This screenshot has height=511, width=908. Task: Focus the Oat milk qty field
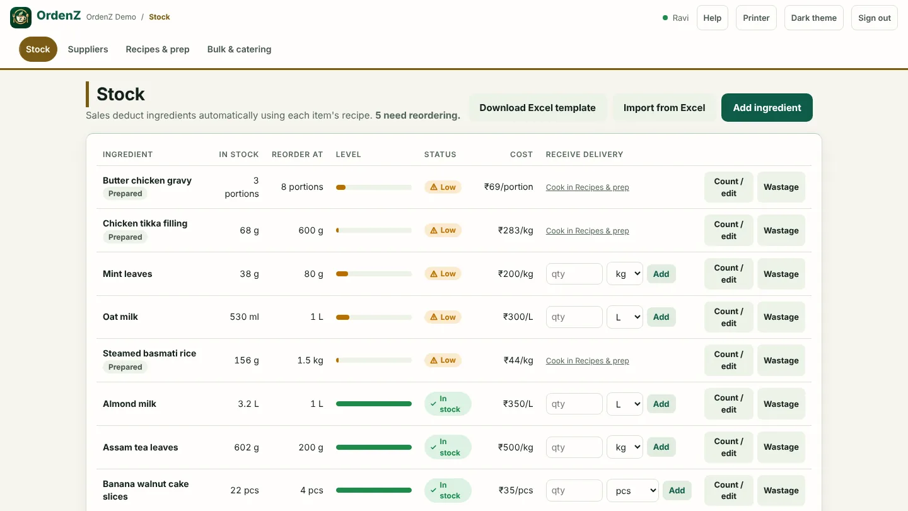tap(574, 317)
